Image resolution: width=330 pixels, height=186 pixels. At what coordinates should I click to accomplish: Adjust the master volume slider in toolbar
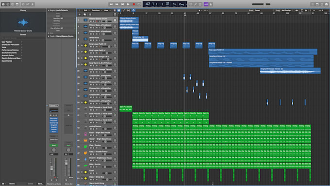point(261,4)
